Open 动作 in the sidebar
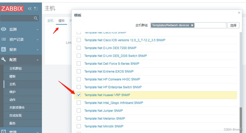Image resolution: width=246 pixels, height=133 pixels. (12, 100)
